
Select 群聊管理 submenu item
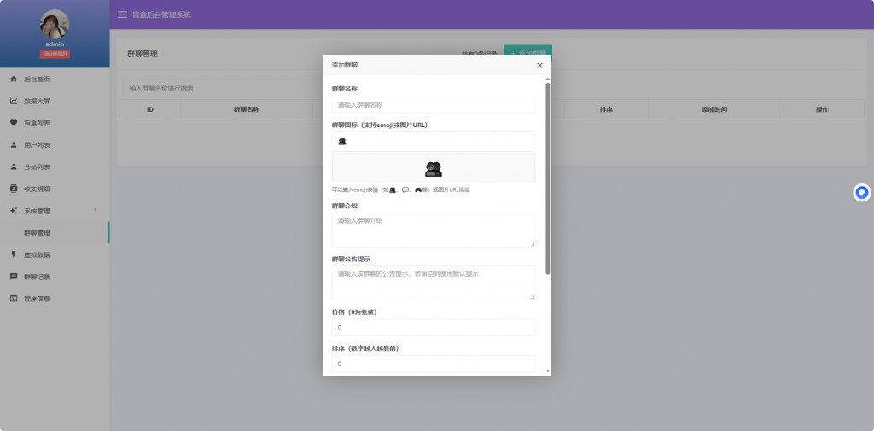coord(37,233)
